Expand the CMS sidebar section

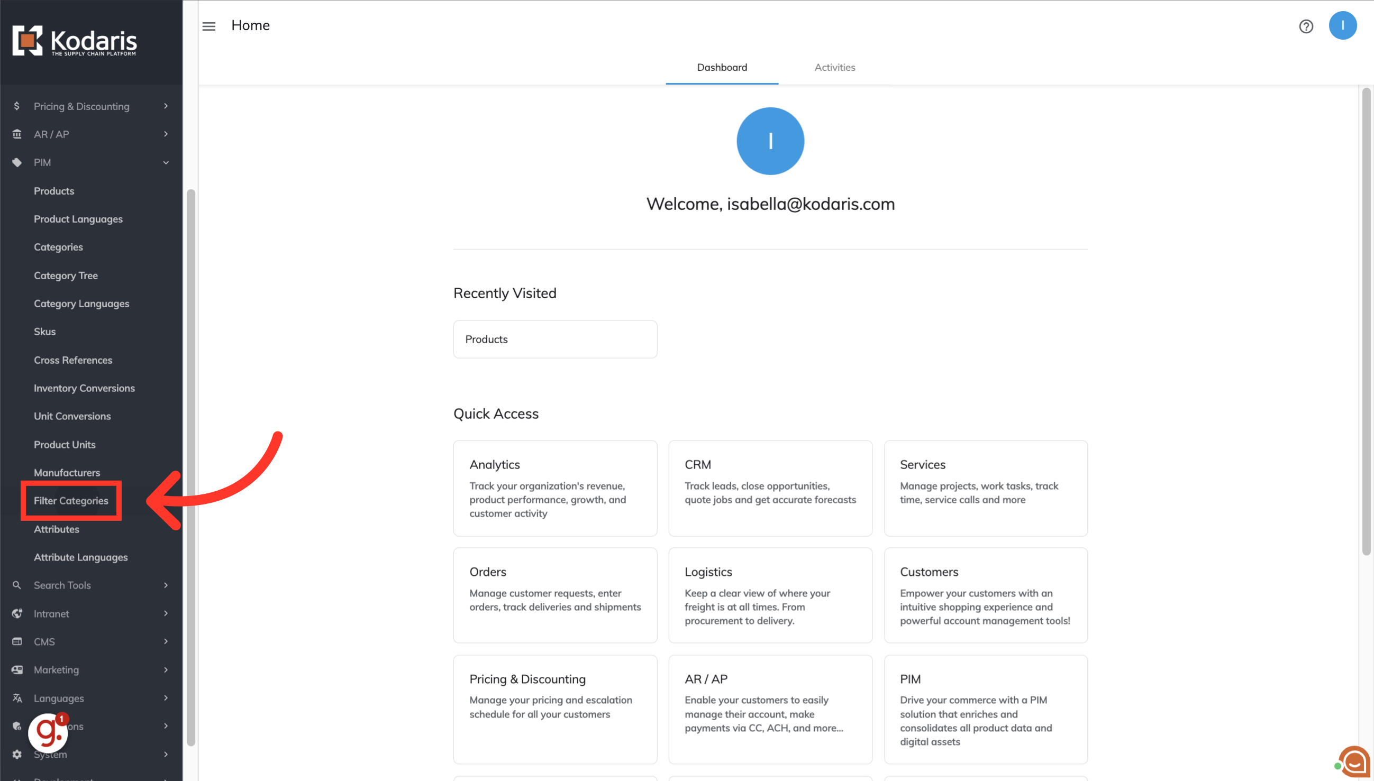(166, 641)
